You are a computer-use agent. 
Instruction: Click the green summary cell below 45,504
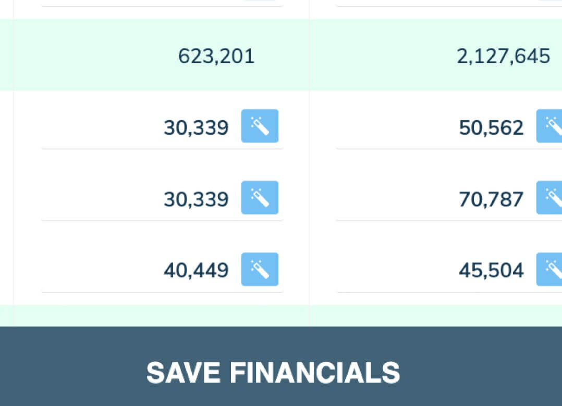pos(436,316)
